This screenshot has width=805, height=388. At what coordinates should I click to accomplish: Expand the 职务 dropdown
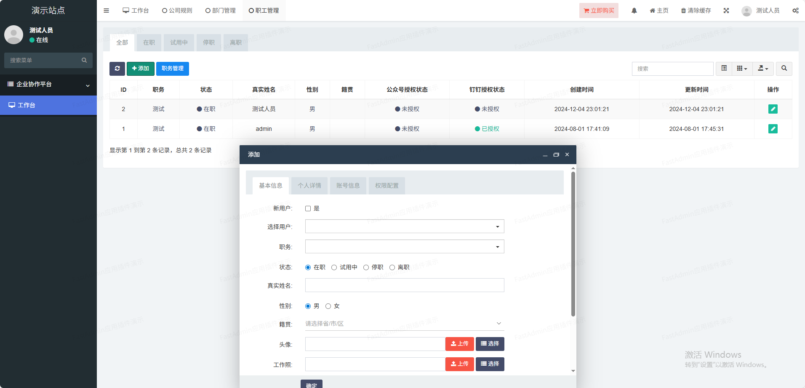click(404, 247)
